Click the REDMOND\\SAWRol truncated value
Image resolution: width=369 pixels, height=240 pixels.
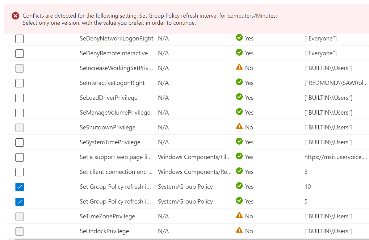click(336, 83)
